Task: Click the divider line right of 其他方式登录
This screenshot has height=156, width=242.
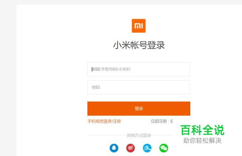Action: pos(162,135)
